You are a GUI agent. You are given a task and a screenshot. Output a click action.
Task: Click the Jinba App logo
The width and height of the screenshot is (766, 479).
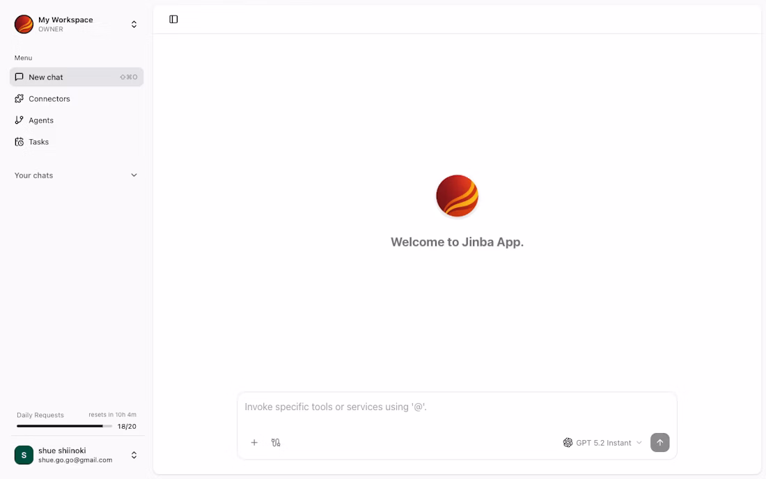pos(457,196)
